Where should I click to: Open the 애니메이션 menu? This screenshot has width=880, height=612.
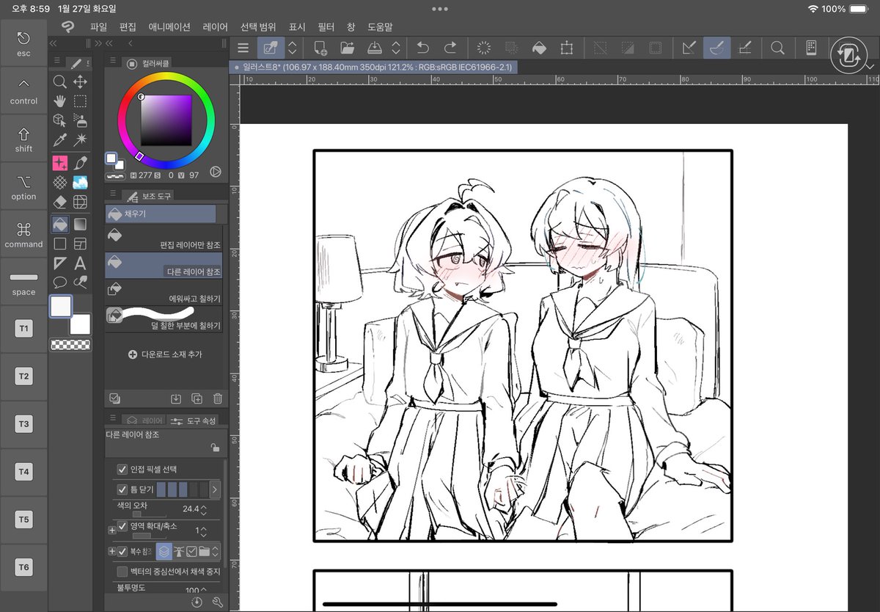pos(169,26)
